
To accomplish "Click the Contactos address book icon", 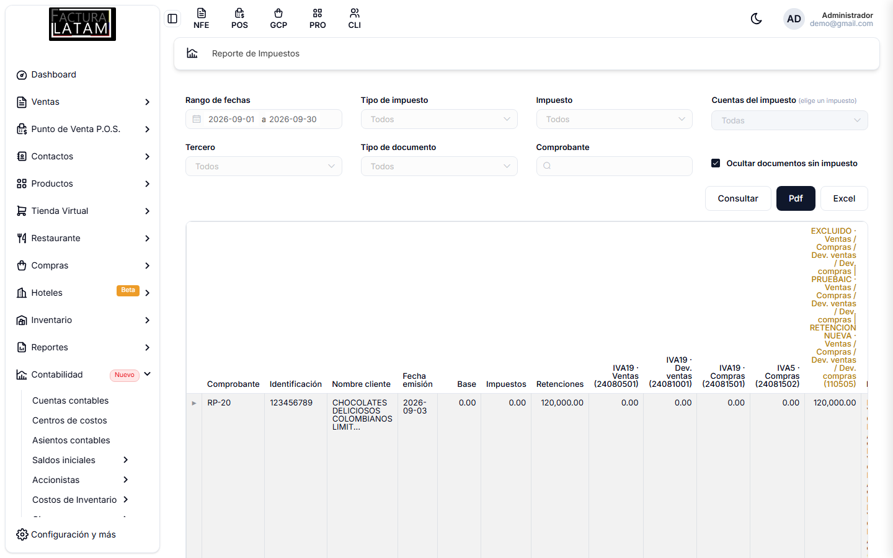I will [22, 157].
